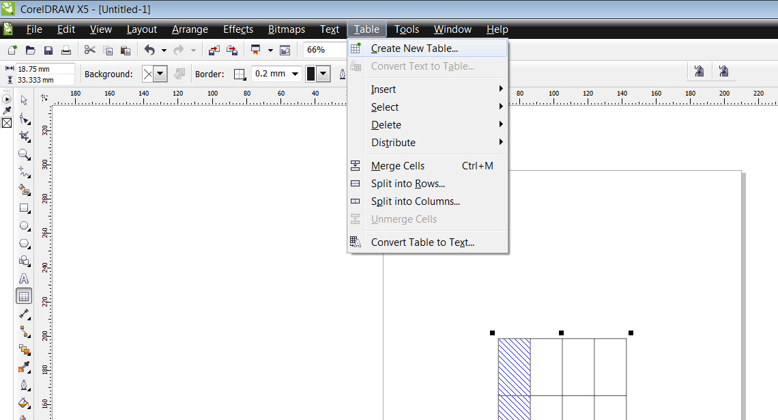The image size is (778, 420).
Task: Open the File menu
Action: (34, 29)
